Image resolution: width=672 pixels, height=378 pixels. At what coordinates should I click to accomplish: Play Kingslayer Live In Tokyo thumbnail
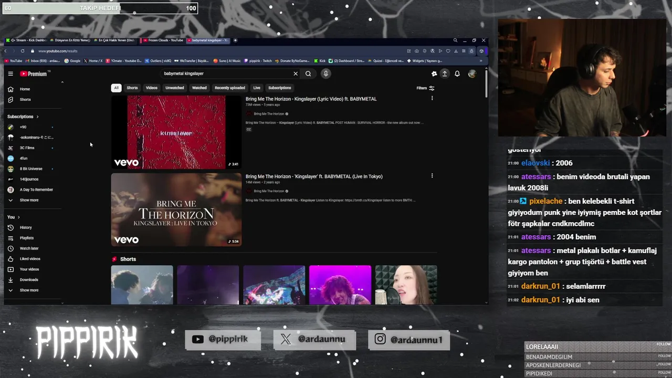[x=176, y=209]
